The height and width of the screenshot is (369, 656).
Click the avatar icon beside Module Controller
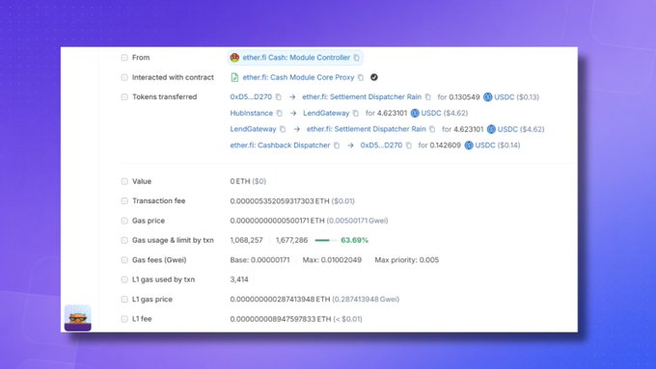pyautogui.click(x=234, y=58)
